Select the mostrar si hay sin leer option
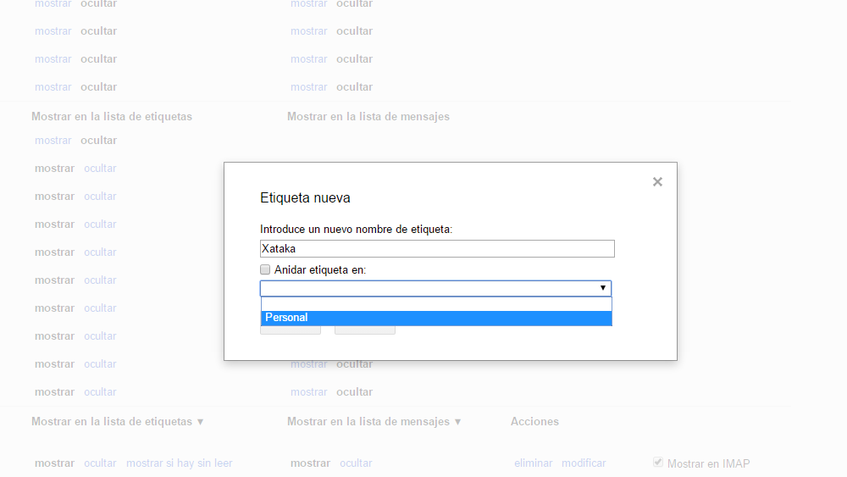The width and height of the screenshot is (847, 477). pyautogui.click(x=179, y=463)
